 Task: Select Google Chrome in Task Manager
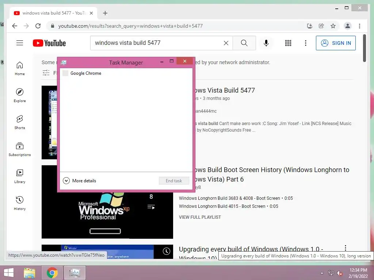(x=126, y=73)
